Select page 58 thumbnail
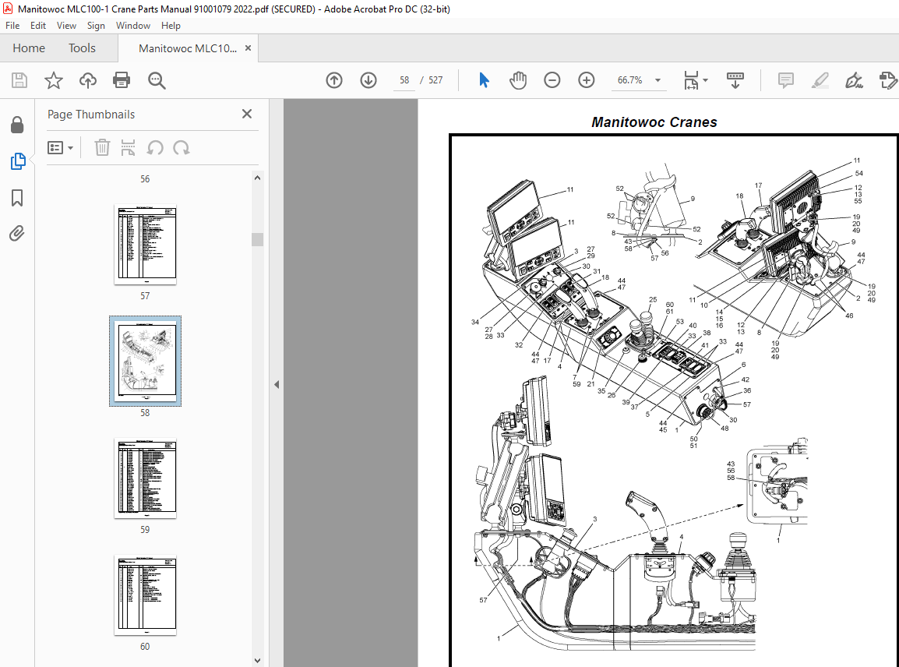The height and width of the screenshot is (667, 899). [x=145, y=361]
